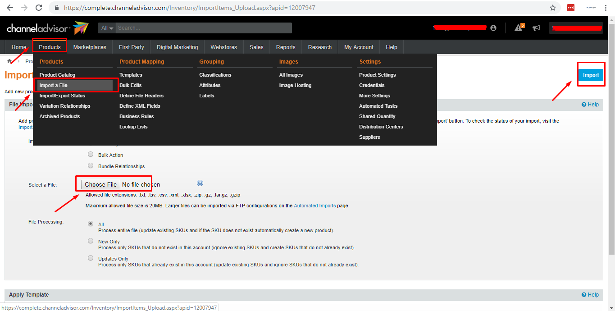Open Lookup Lists entry
This screenshot has width=615, height=311.
[133, 127]
